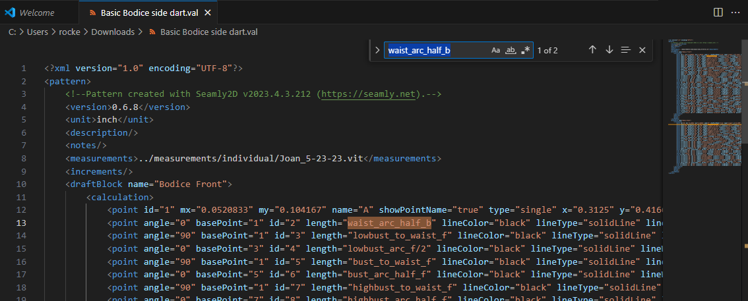
Task: Click line number 10 in the gutter
Action: 22,184
